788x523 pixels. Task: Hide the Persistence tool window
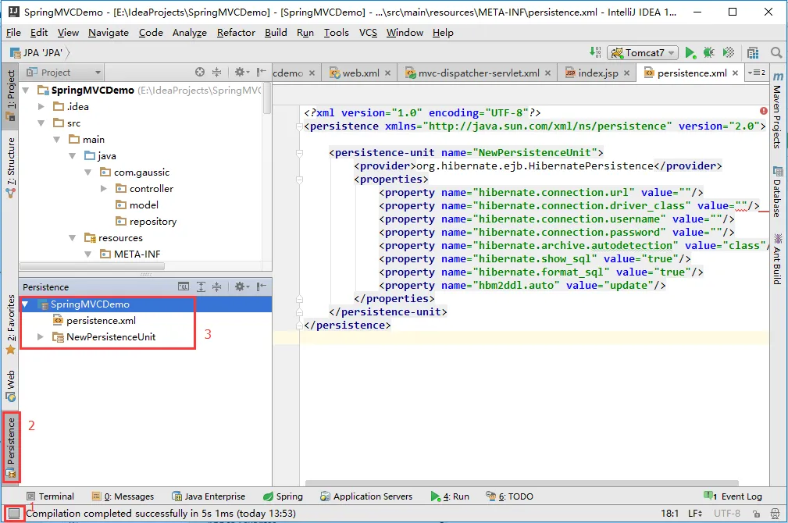pos(261,287)
